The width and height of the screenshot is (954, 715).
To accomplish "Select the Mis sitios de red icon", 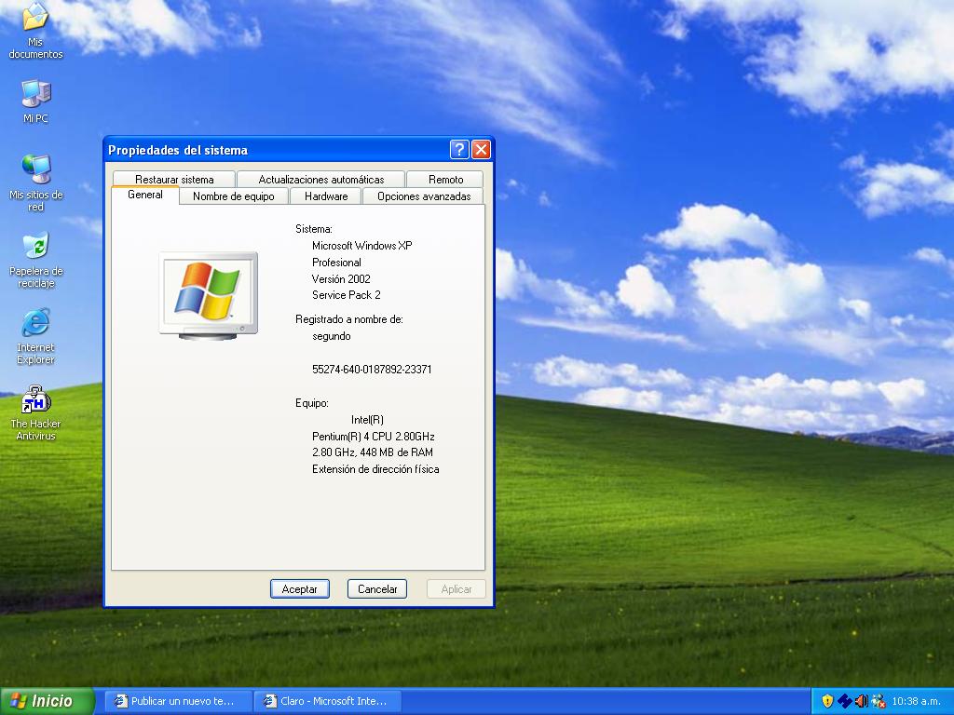I will pos(35,183).
